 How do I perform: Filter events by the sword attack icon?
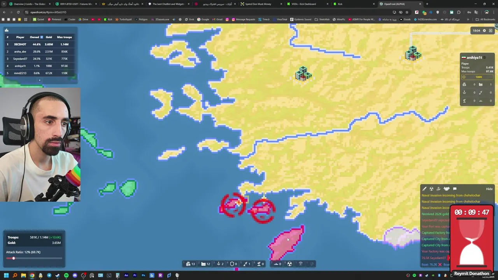point(424,189)
